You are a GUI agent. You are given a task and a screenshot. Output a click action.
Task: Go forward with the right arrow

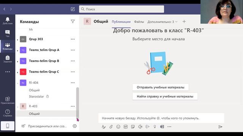tap(11, 9)
